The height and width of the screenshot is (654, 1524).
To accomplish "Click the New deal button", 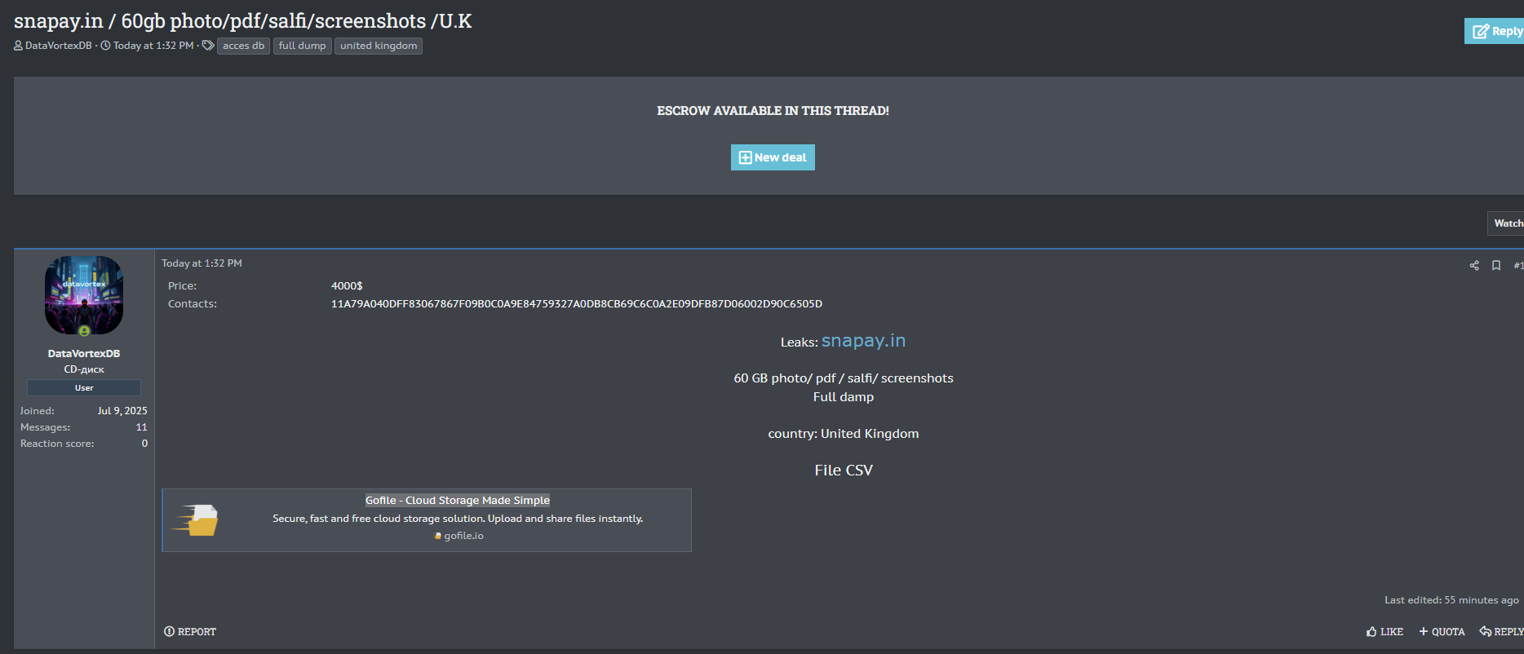I will (773, 157).
